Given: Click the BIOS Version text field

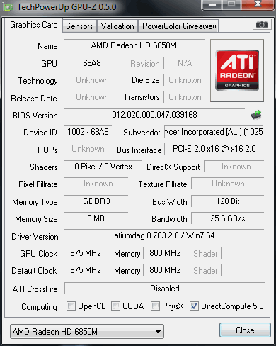Looking at the screenshot, I should click(154, 115).
